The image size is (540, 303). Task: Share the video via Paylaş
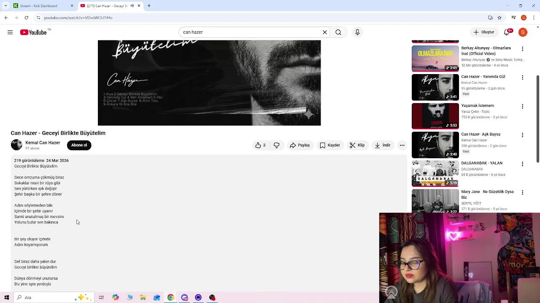(300, 145)
